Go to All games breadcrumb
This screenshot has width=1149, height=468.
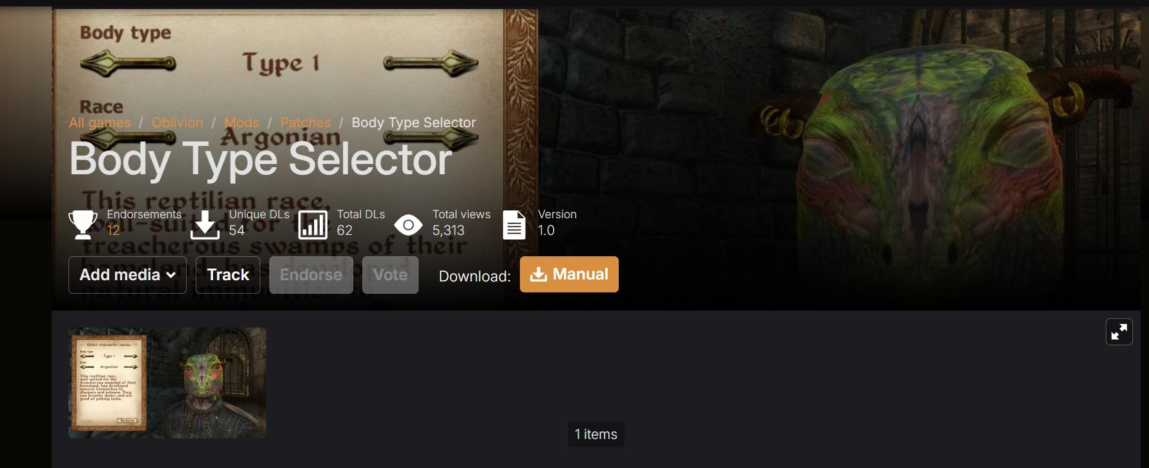tap(99, 123)
